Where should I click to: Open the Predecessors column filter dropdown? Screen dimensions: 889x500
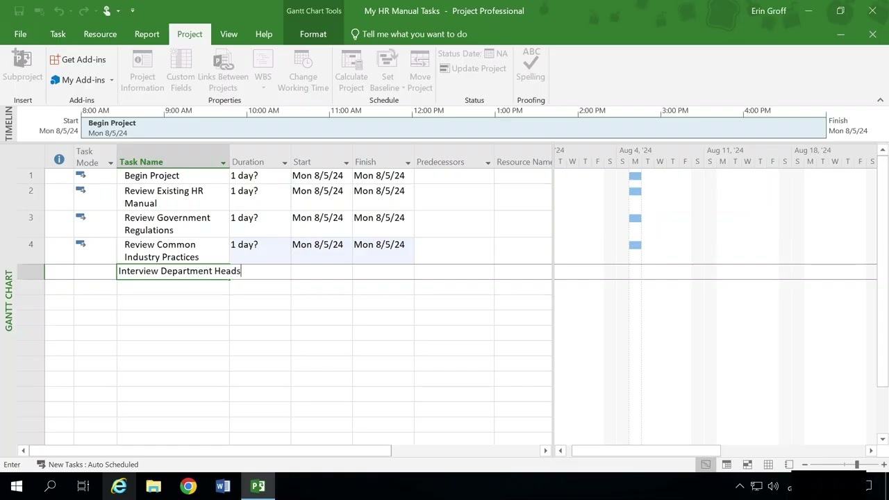point(488,163)
